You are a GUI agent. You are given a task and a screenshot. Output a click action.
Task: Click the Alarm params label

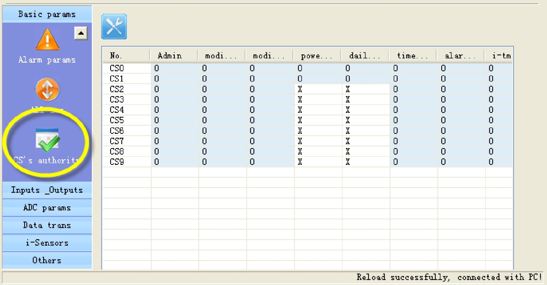(47, 60)
